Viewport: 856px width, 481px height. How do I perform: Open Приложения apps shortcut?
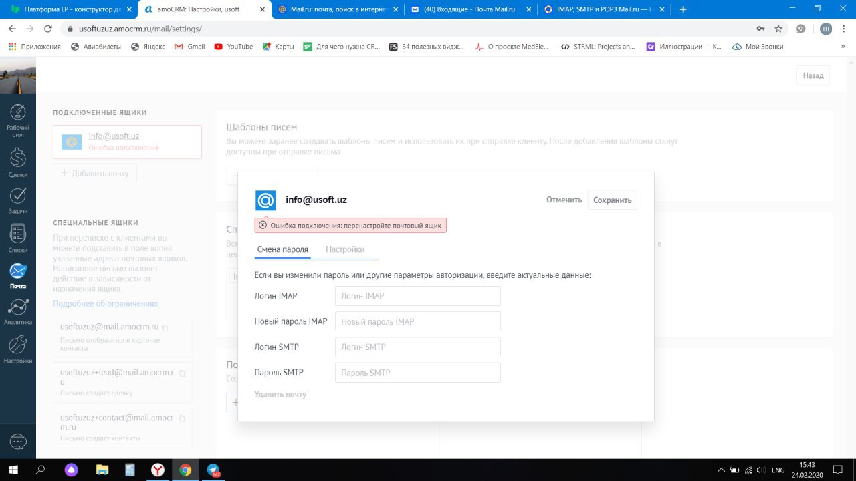34,47
